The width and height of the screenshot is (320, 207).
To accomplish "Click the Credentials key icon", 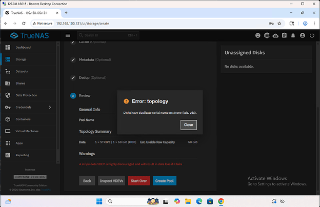I will pos(8,107).
